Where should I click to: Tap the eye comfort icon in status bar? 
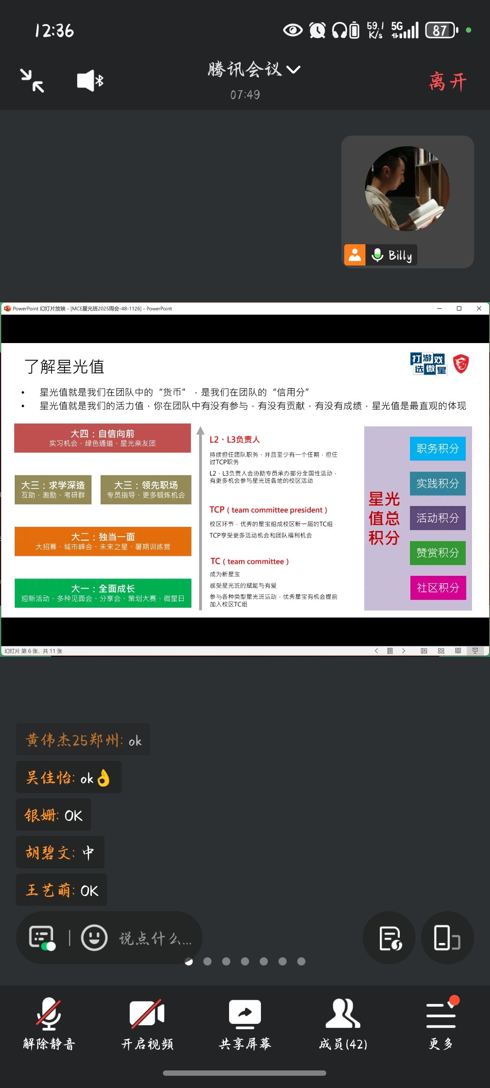coord(293,30)
